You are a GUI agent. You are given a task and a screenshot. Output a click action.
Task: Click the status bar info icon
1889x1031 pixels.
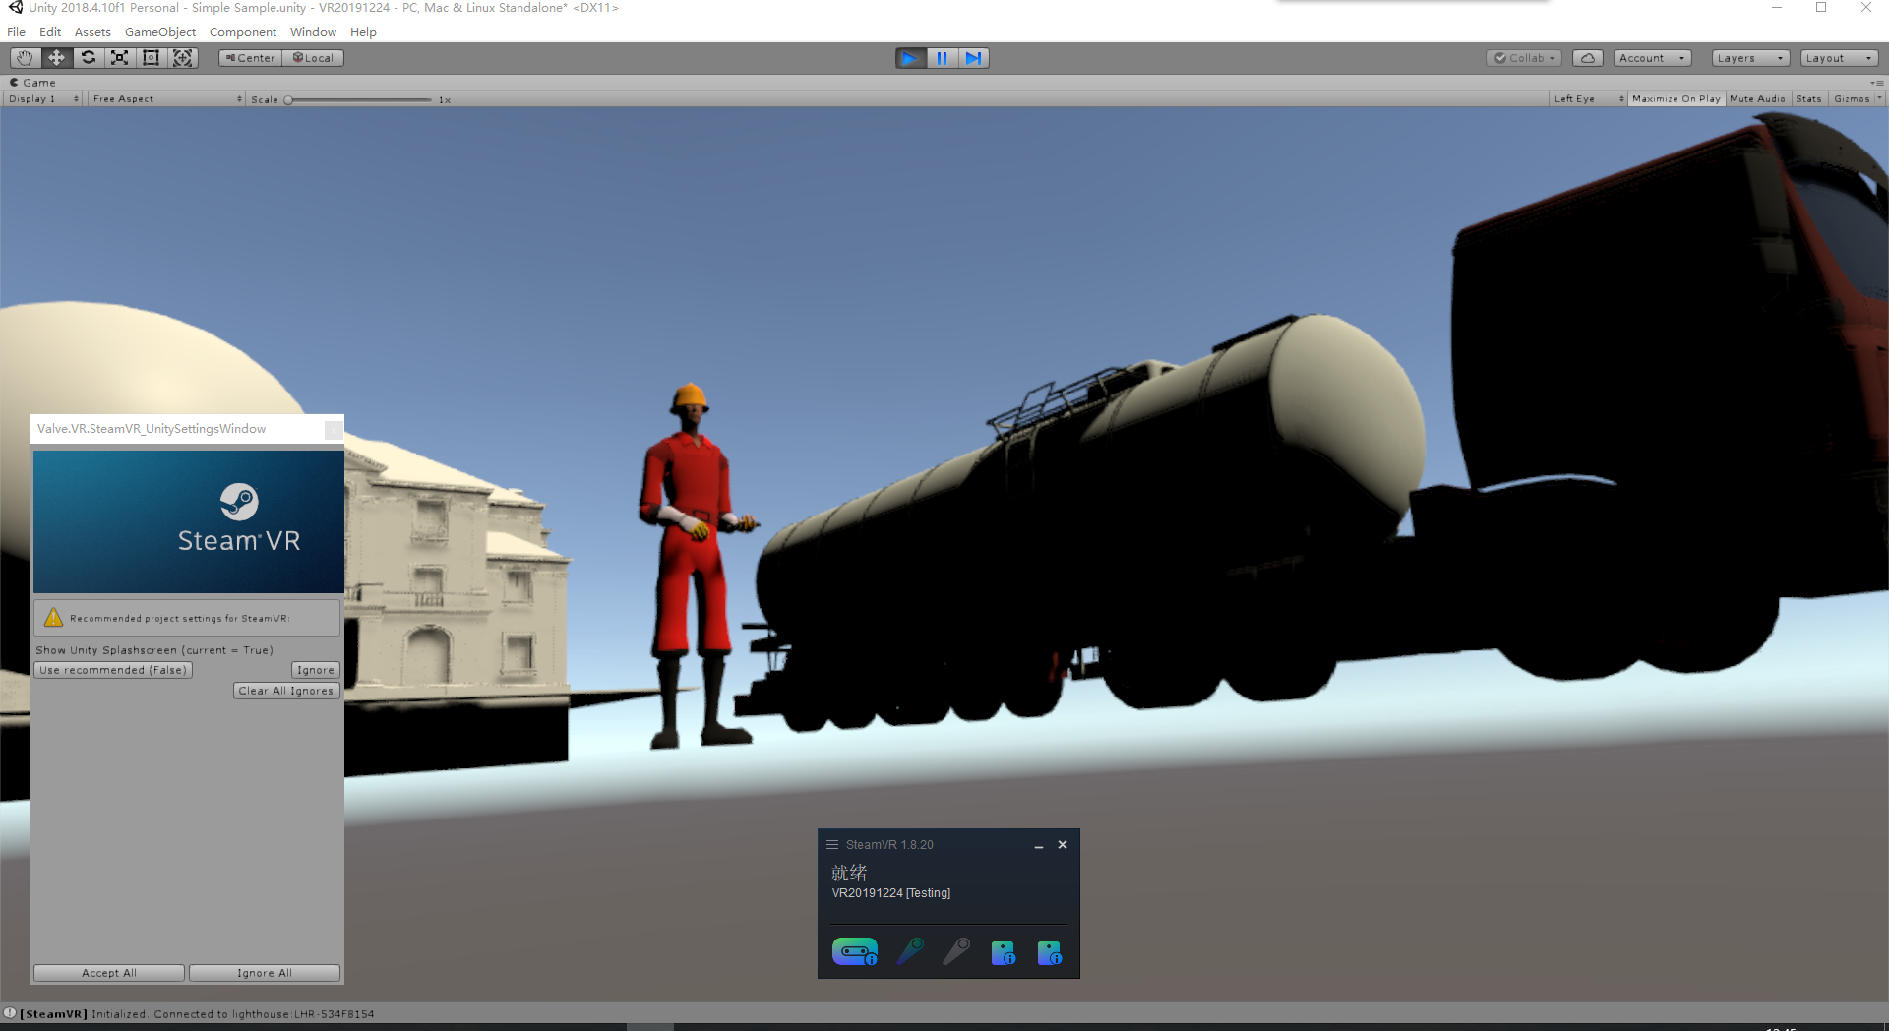point(10,1013)
